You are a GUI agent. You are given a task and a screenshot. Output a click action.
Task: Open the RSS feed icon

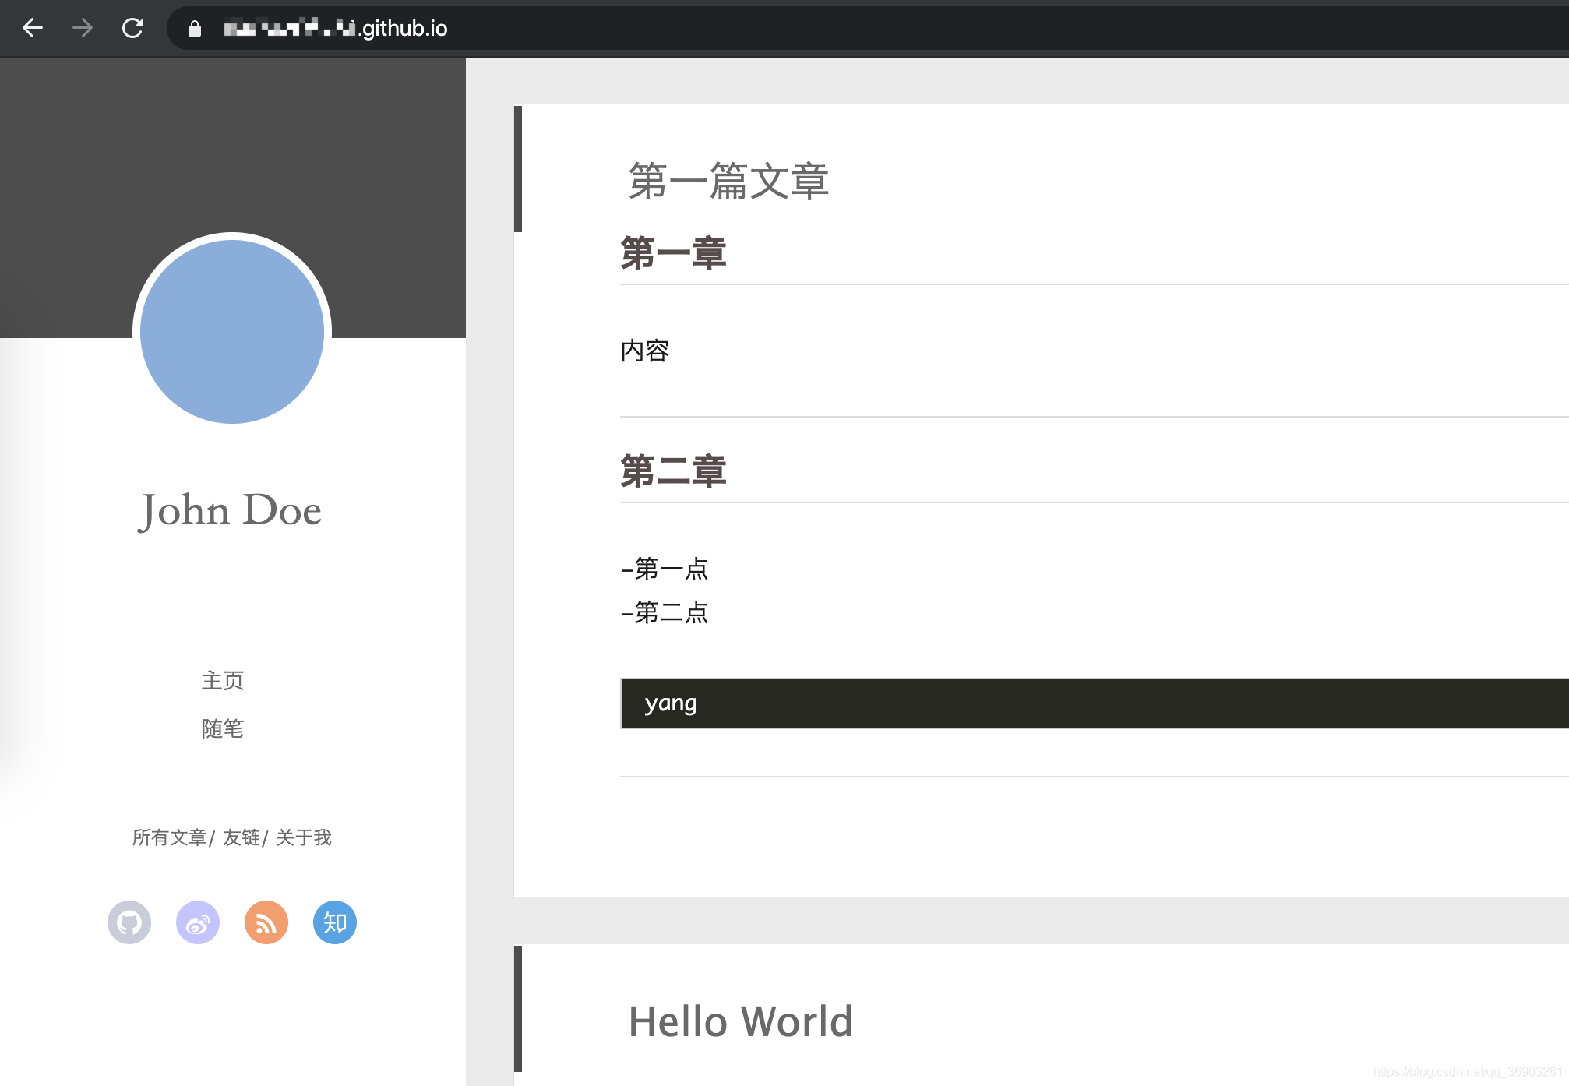click(266, 922)
